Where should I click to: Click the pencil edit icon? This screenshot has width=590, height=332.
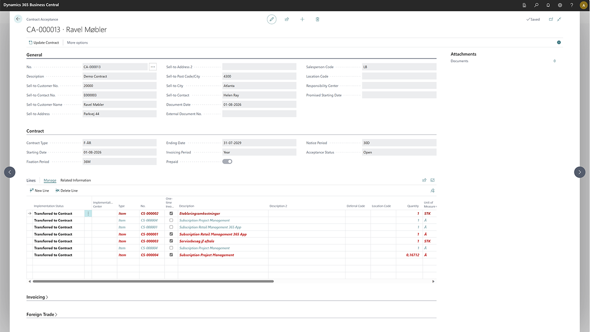[x=271, y=19]
